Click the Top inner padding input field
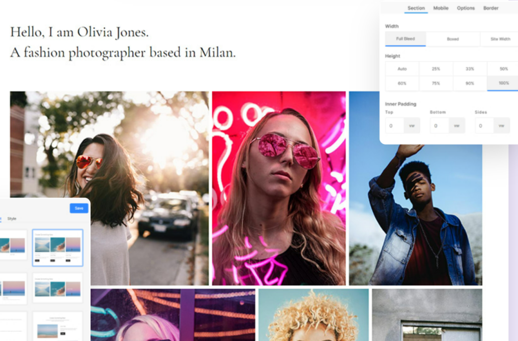 [x=394, y=126]
